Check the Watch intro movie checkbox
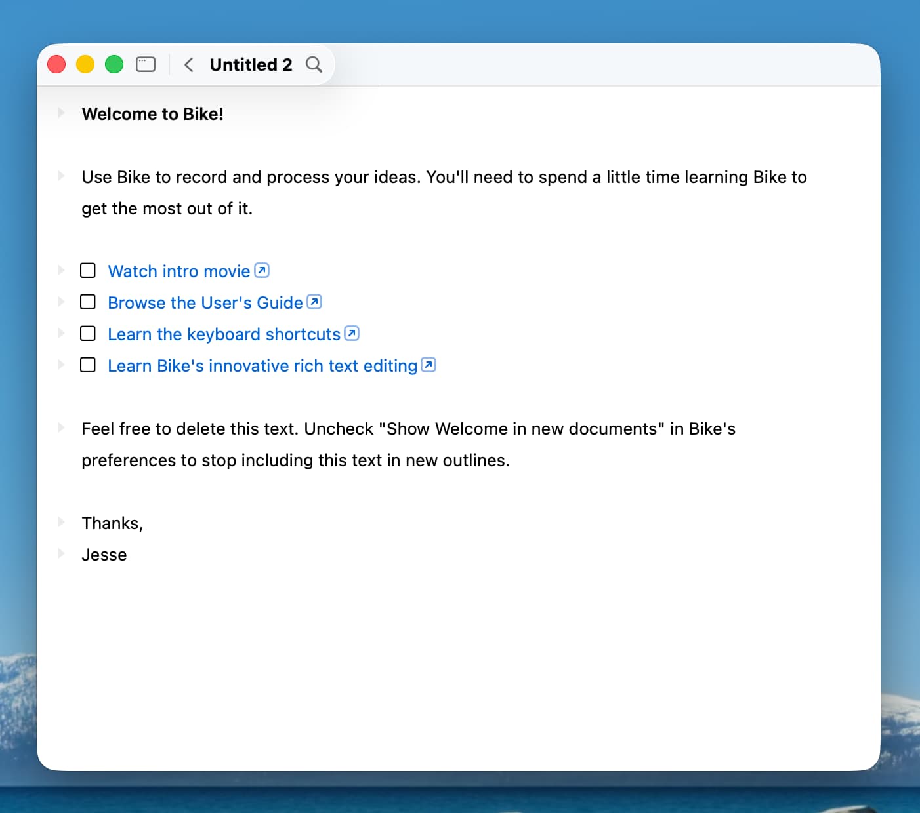The width and height of the screenshot is (920, 813). [88, 270]
